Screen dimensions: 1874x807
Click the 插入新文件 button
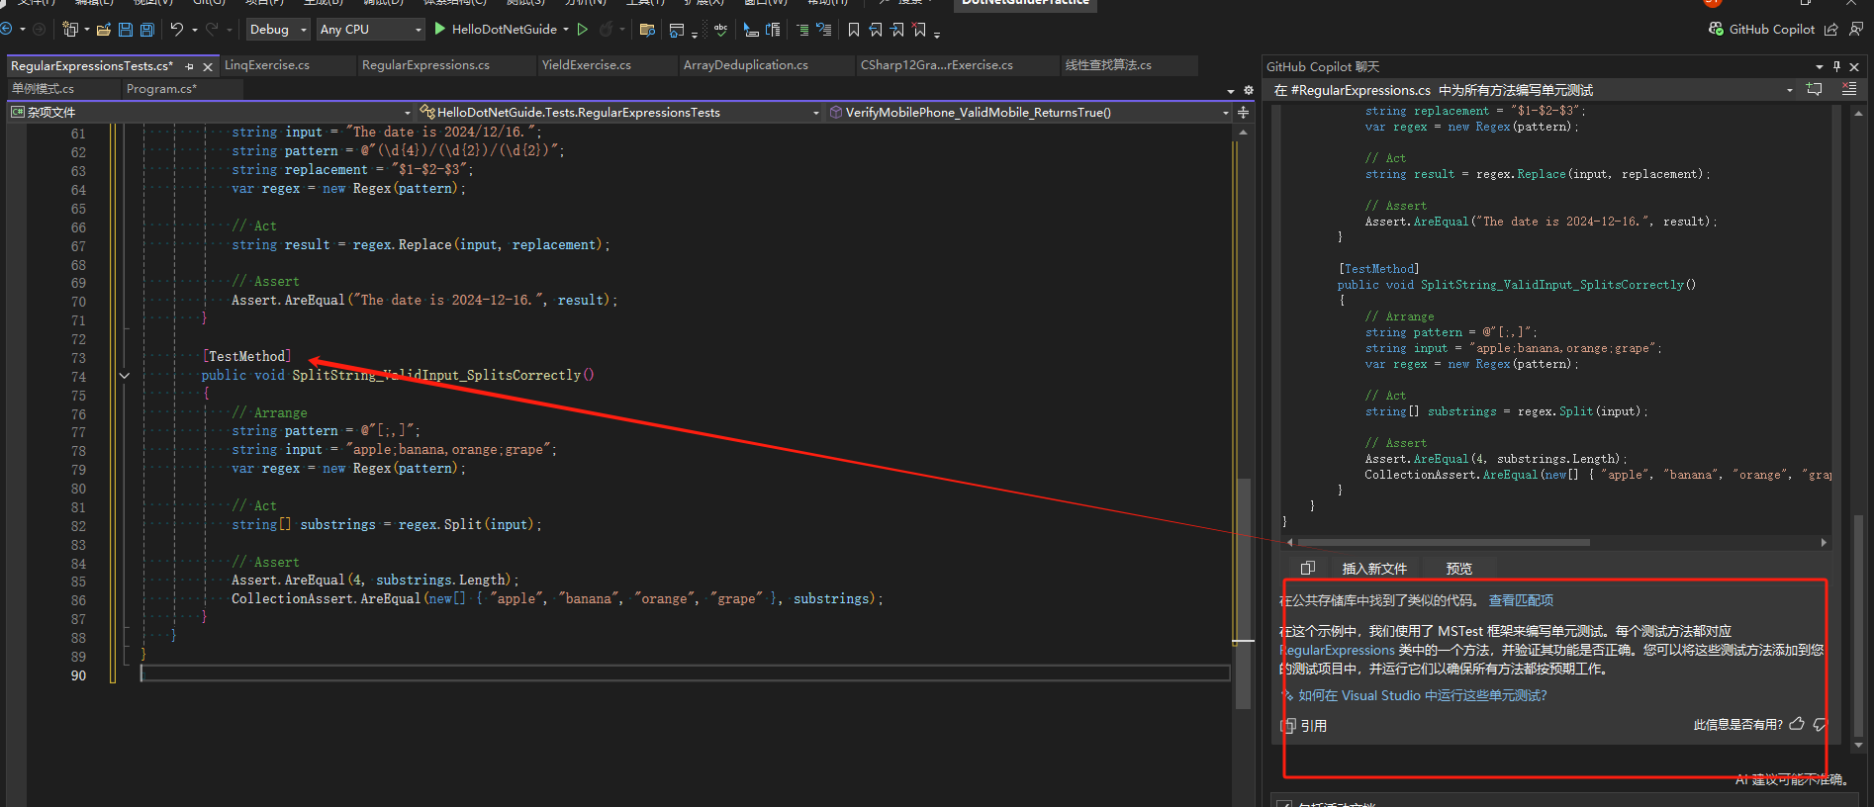click(1373, 569)
